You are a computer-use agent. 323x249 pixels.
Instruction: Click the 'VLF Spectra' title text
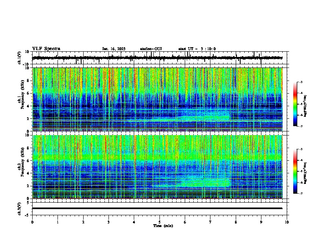pos(46,49)
